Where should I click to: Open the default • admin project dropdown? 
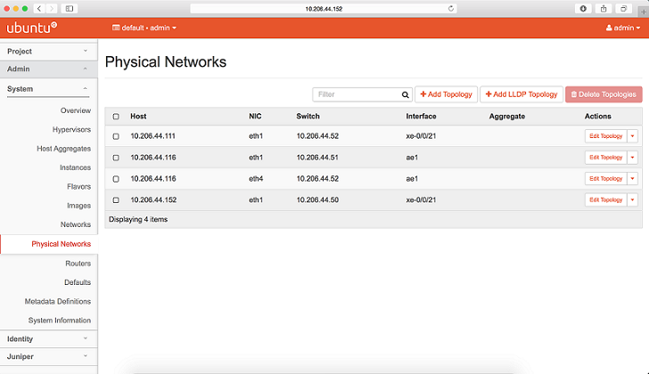click(144, 28)
